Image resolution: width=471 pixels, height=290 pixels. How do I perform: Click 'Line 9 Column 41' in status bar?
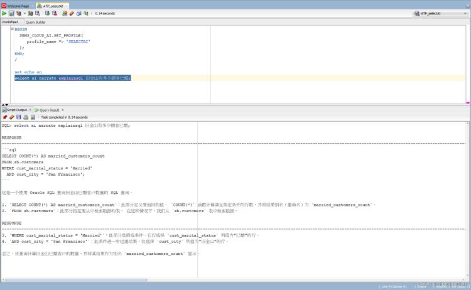(x=394, y=286)
